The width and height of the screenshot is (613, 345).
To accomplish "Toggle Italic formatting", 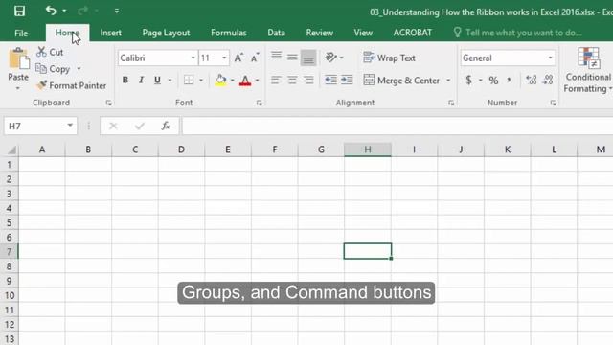I will tap(141, 80).
